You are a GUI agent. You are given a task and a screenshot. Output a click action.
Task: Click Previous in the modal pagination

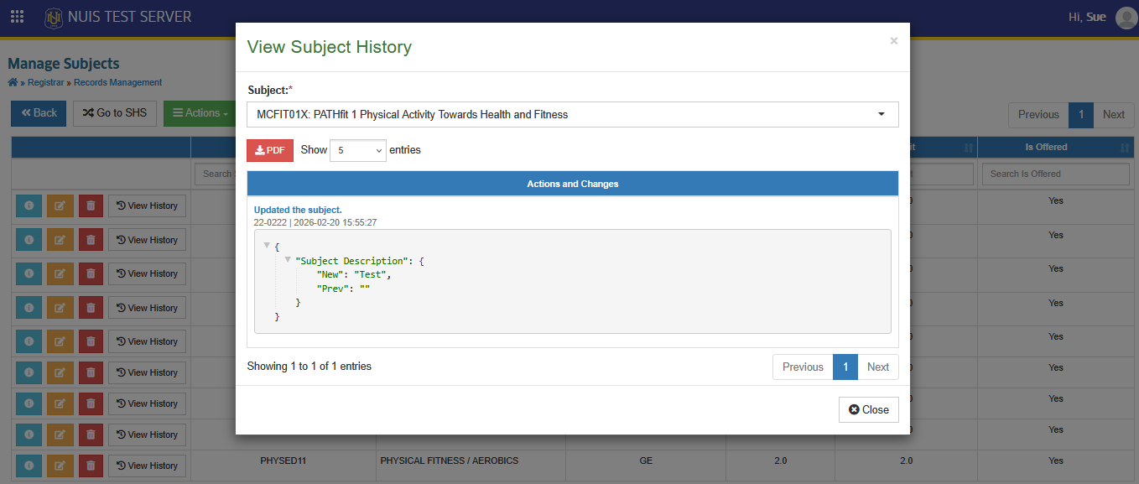coord(803,367)
